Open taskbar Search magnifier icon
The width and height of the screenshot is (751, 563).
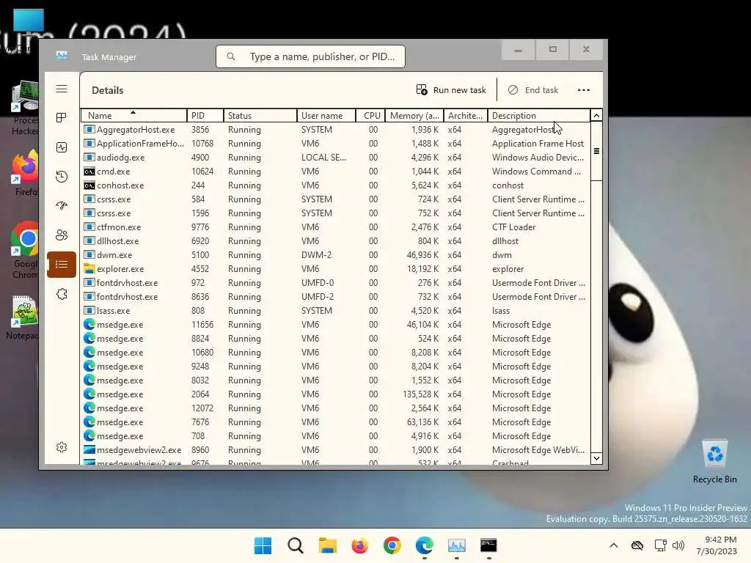click(x=296, y=545)
